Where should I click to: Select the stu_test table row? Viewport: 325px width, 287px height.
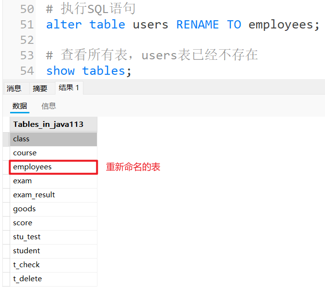point(54,237)
